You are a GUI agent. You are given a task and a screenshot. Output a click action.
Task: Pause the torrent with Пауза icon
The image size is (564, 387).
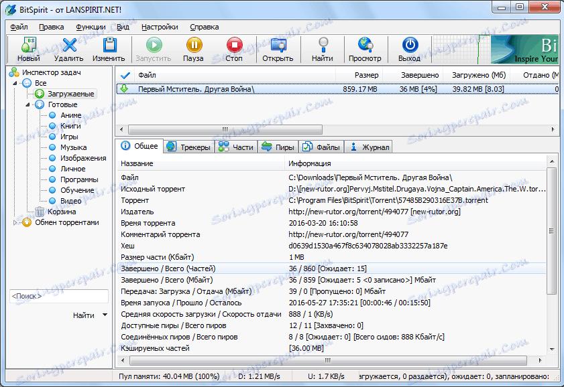pos(194,46)
